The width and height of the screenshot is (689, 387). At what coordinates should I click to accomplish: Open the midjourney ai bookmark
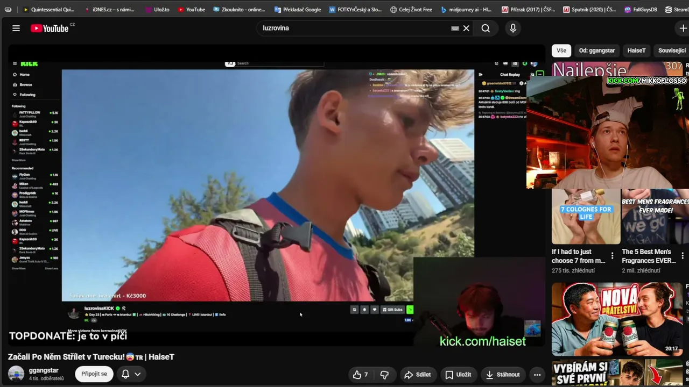pos(466,9)
